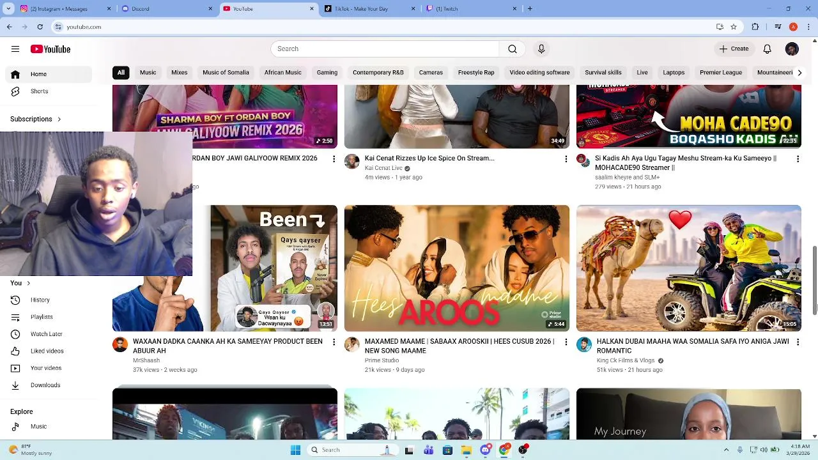
Task: Show more filter chips with right arrow
Action: click(799, 72)
